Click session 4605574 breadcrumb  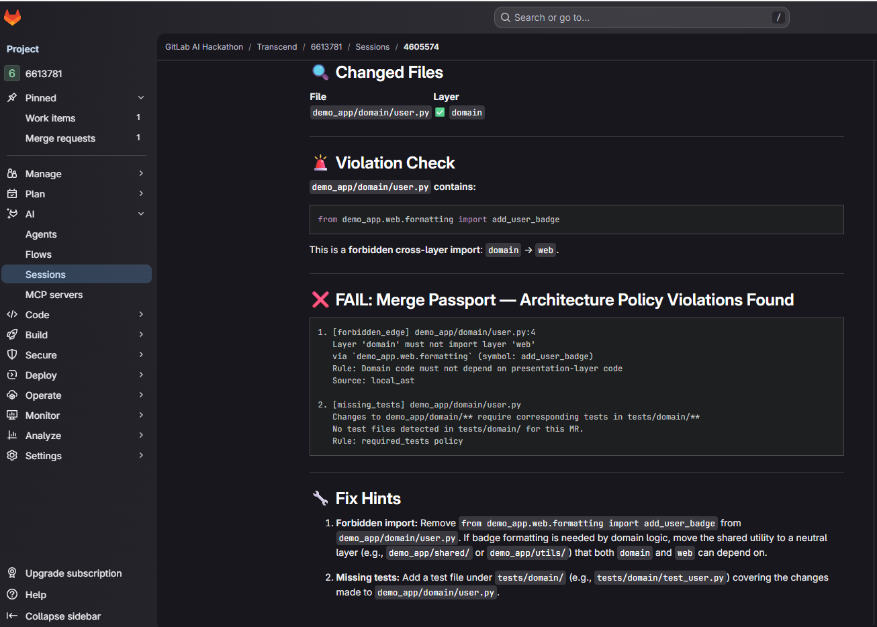point(421,47)
